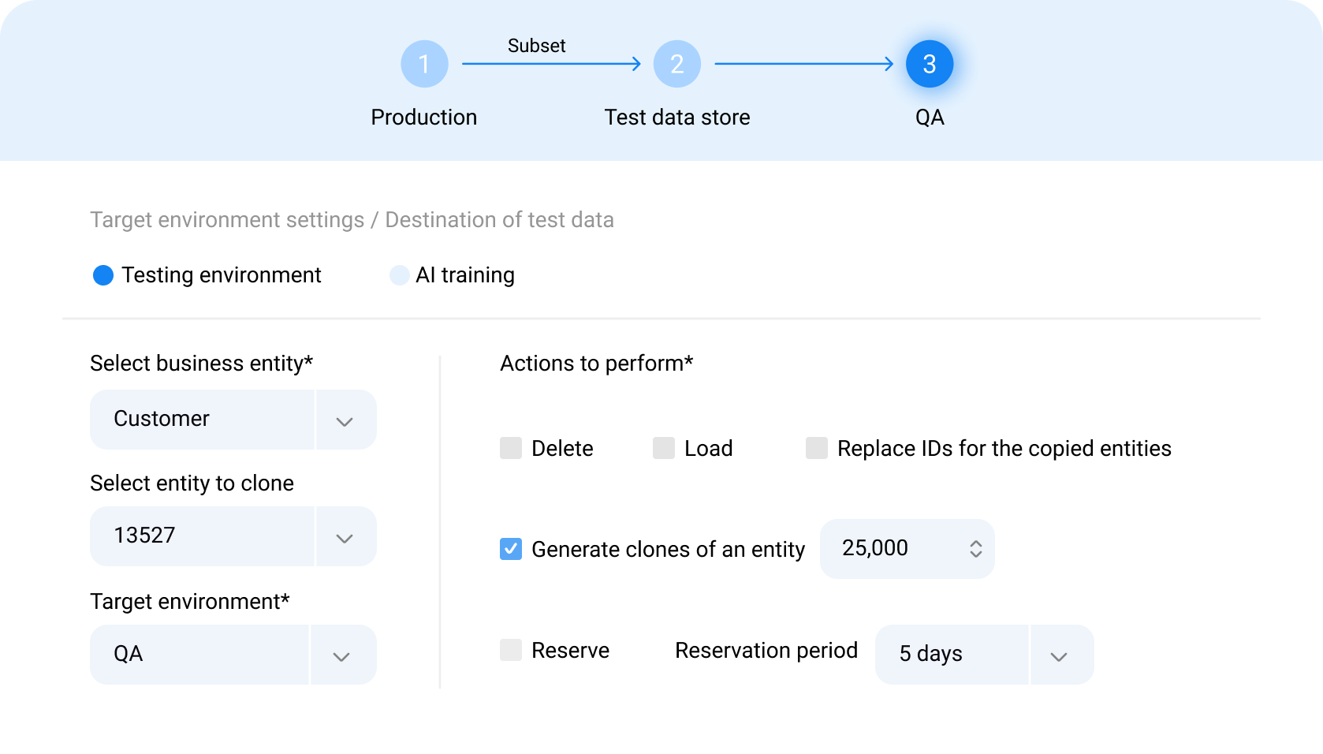Open the business entity dropdown showing Customer
Viewport: 1323px width, 754px height.
[x=345, y=419]
